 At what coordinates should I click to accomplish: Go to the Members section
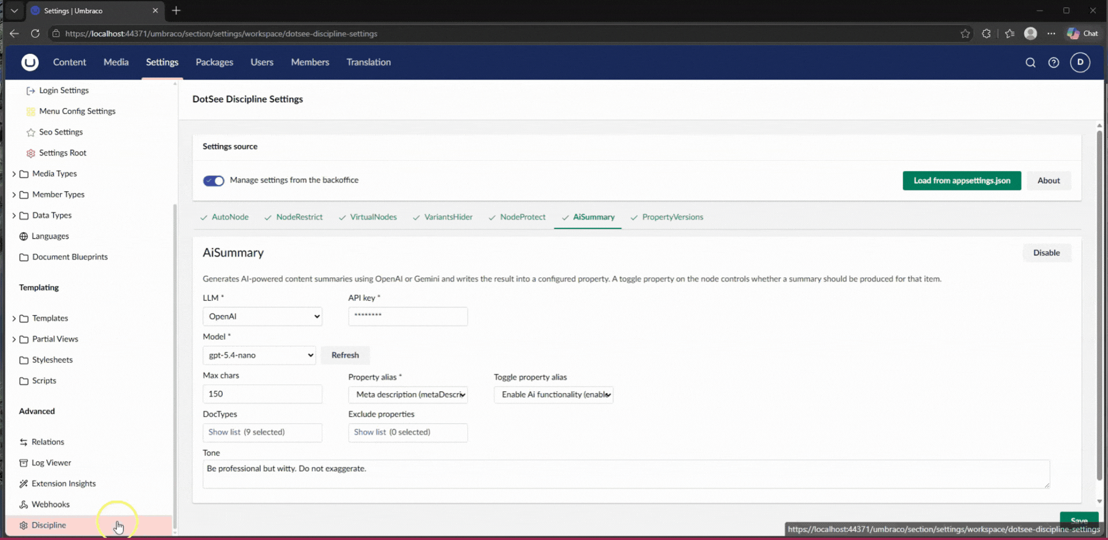coord(310,62)
